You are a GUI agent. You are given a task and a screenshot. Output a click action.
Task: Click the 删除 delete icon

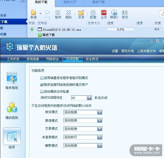(68, 12)
